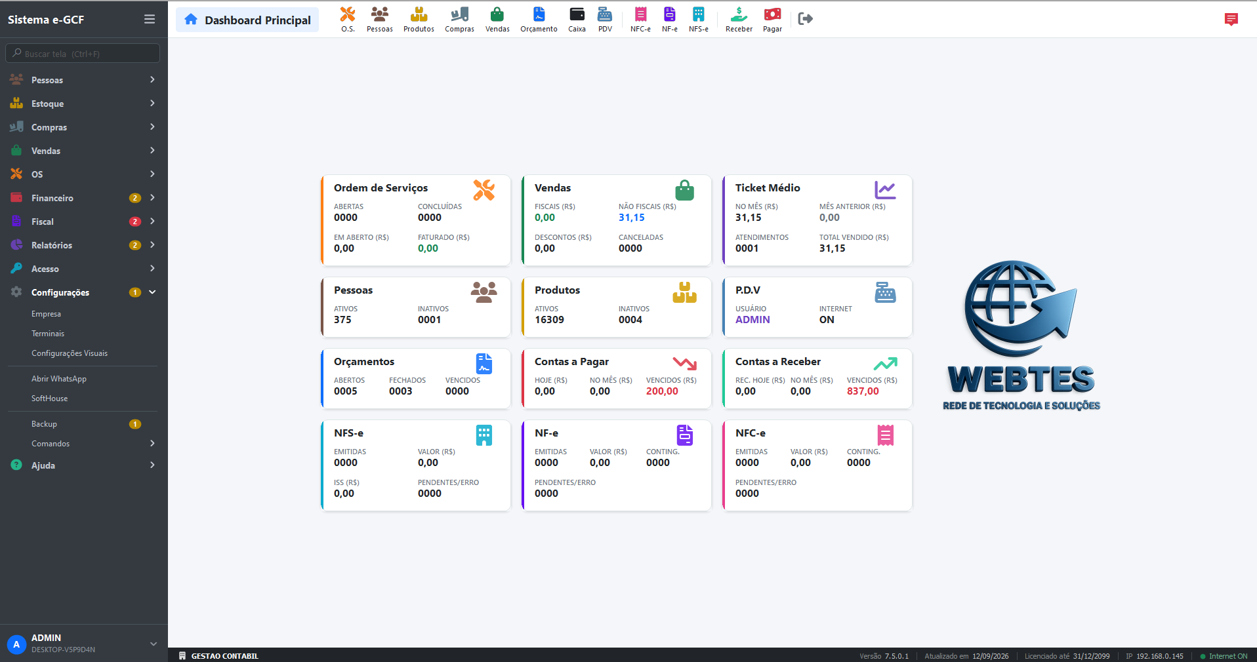Click vencidos value 837,00

pyautogui.click(x=863, y=391)
